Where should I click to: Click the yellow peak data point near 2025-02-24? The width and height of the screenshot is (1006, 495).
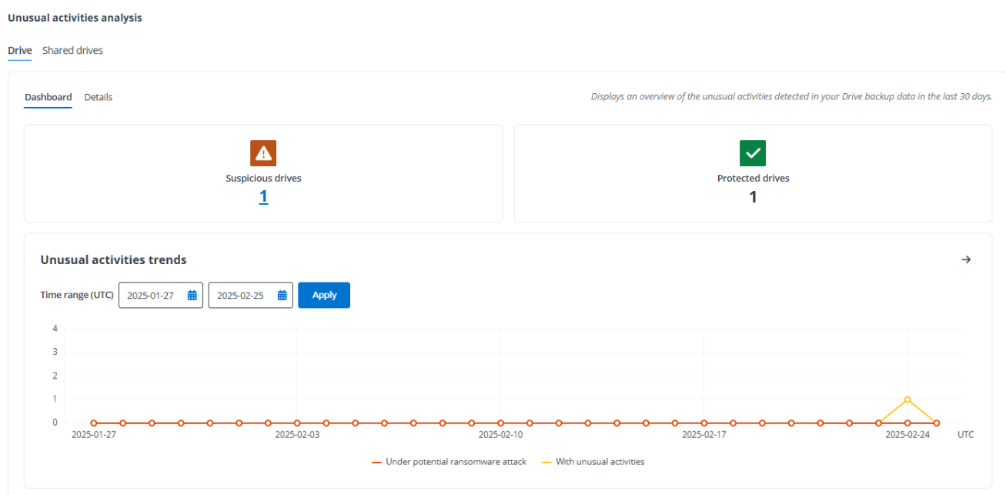click(x=907, y=399)
